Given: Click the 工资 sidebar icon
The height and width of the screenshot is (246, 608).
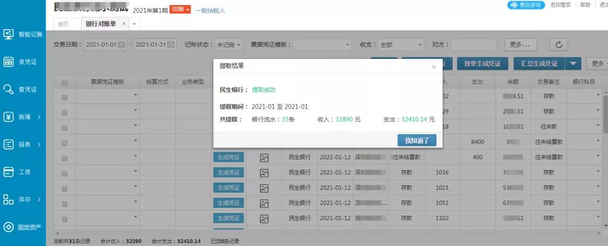Looking at the screenshot, I should 9,171.
